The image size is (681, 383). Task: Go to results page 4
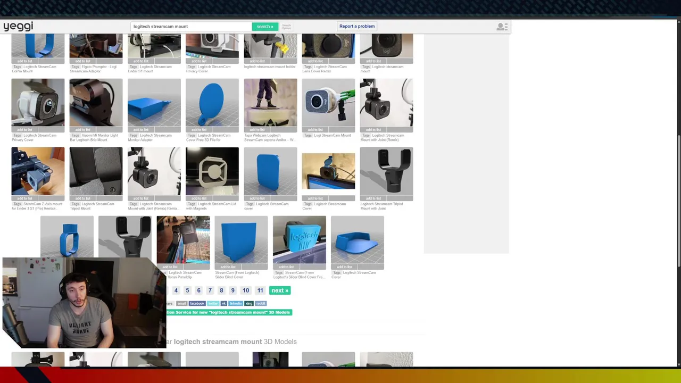point(176,290)
